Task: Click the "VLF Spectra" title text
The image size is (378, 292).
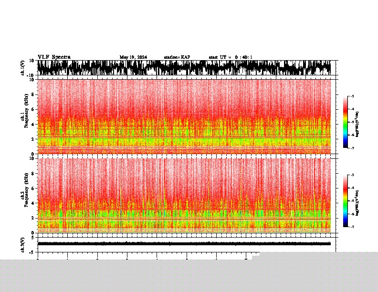Action: 54,57
